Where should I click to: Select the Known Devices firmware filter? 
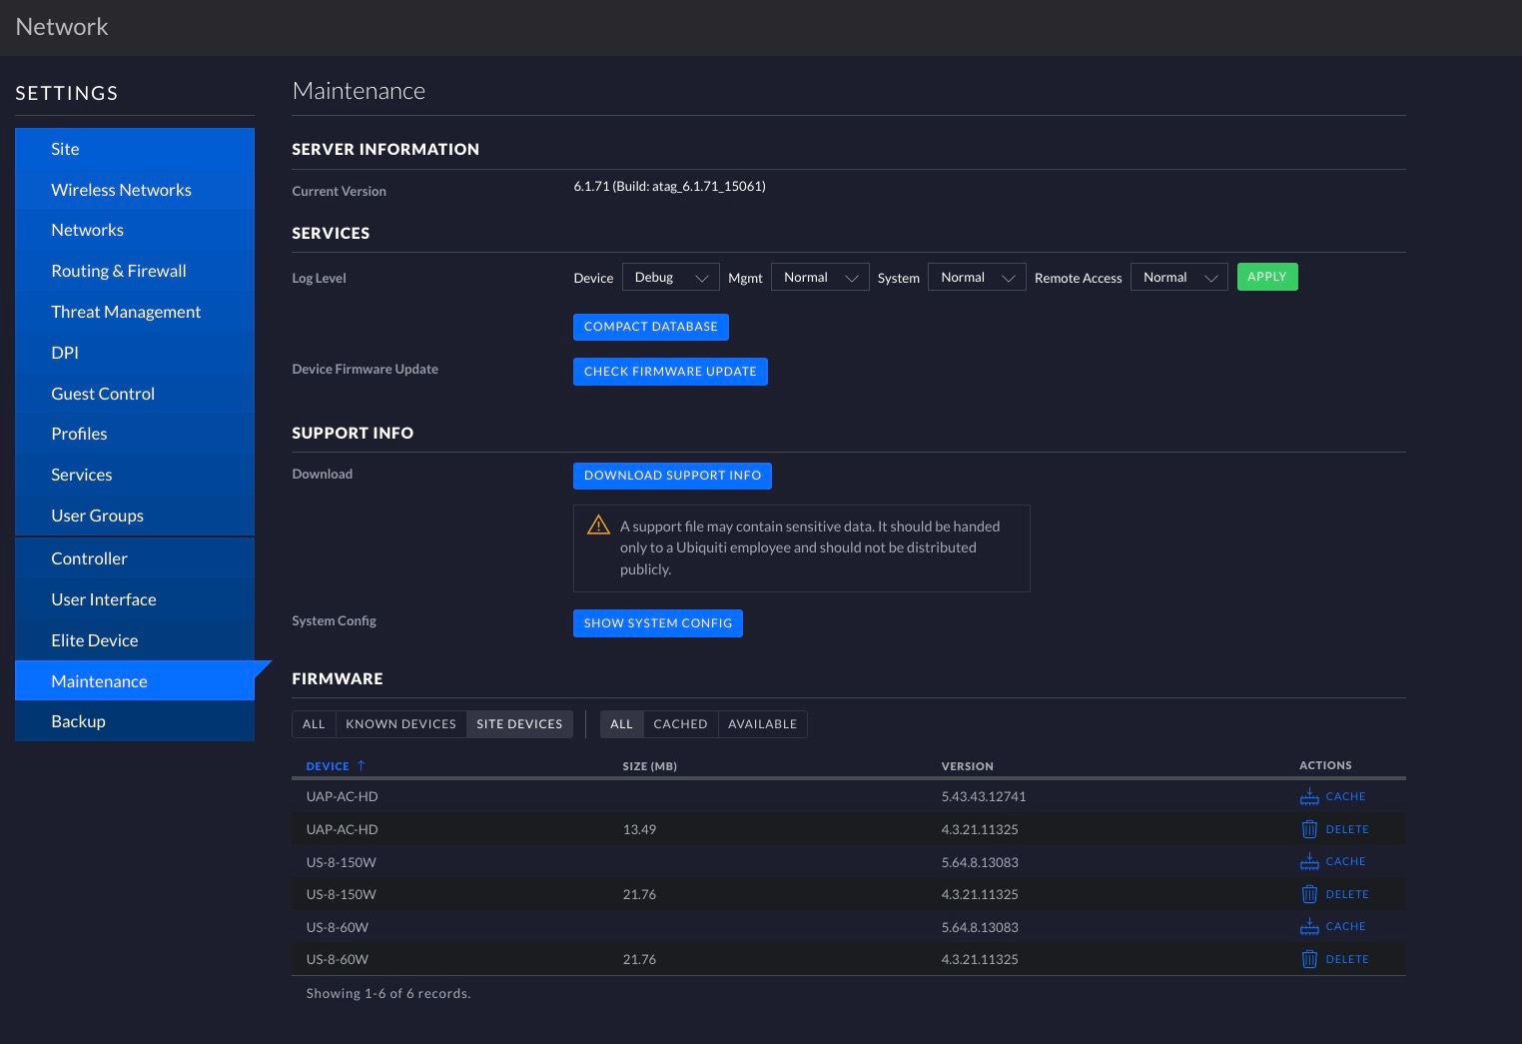coord(400,724)
